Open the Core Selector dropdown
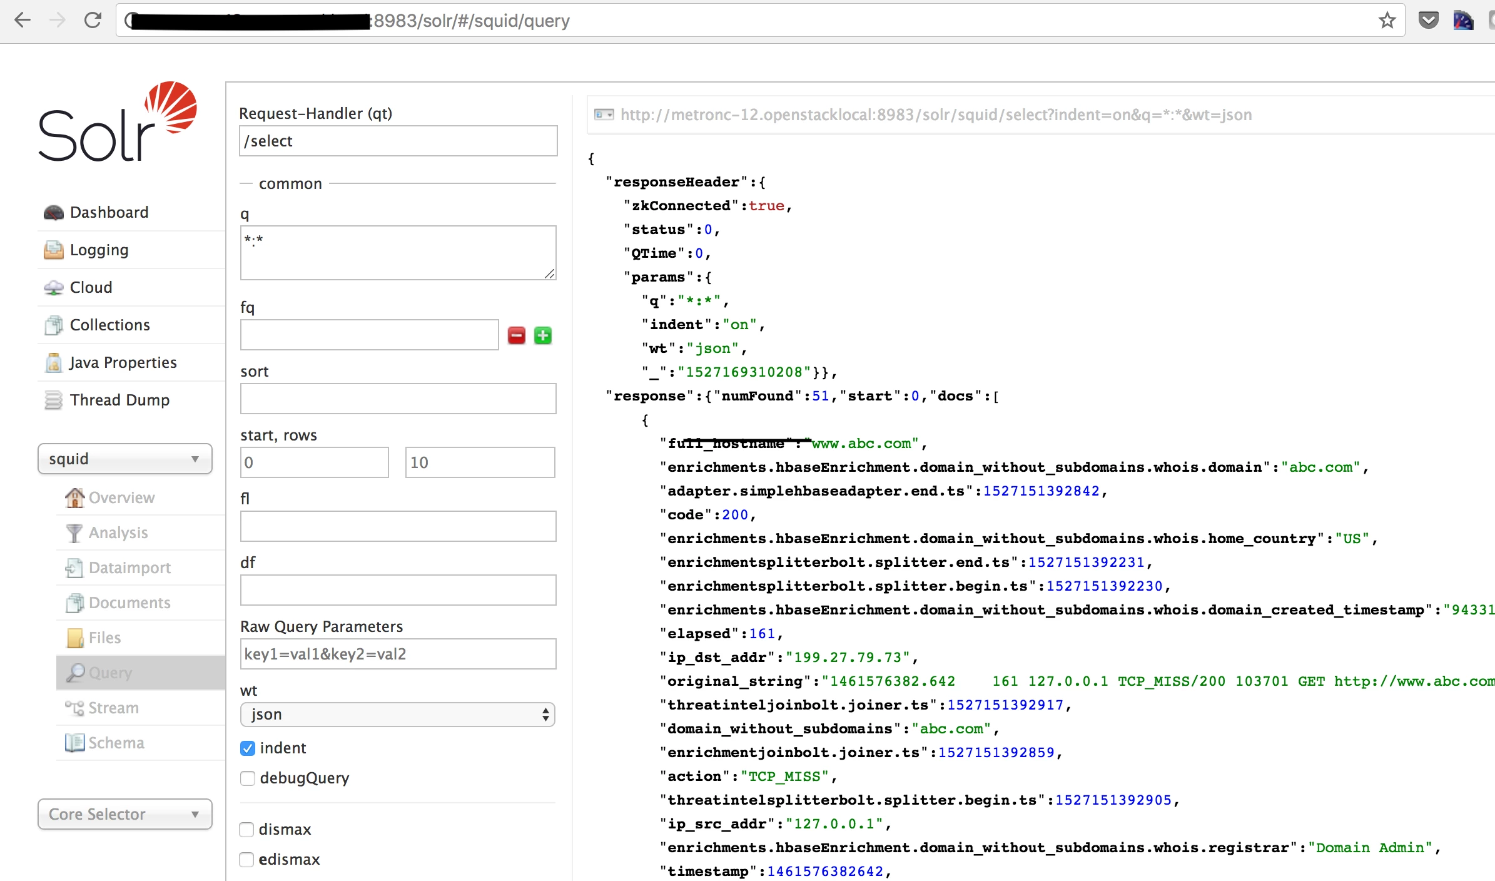1495x881 pixels. click(125, 815)
